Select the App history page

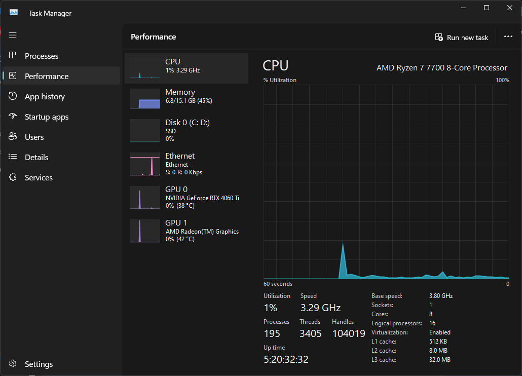[x=61, y=96]
